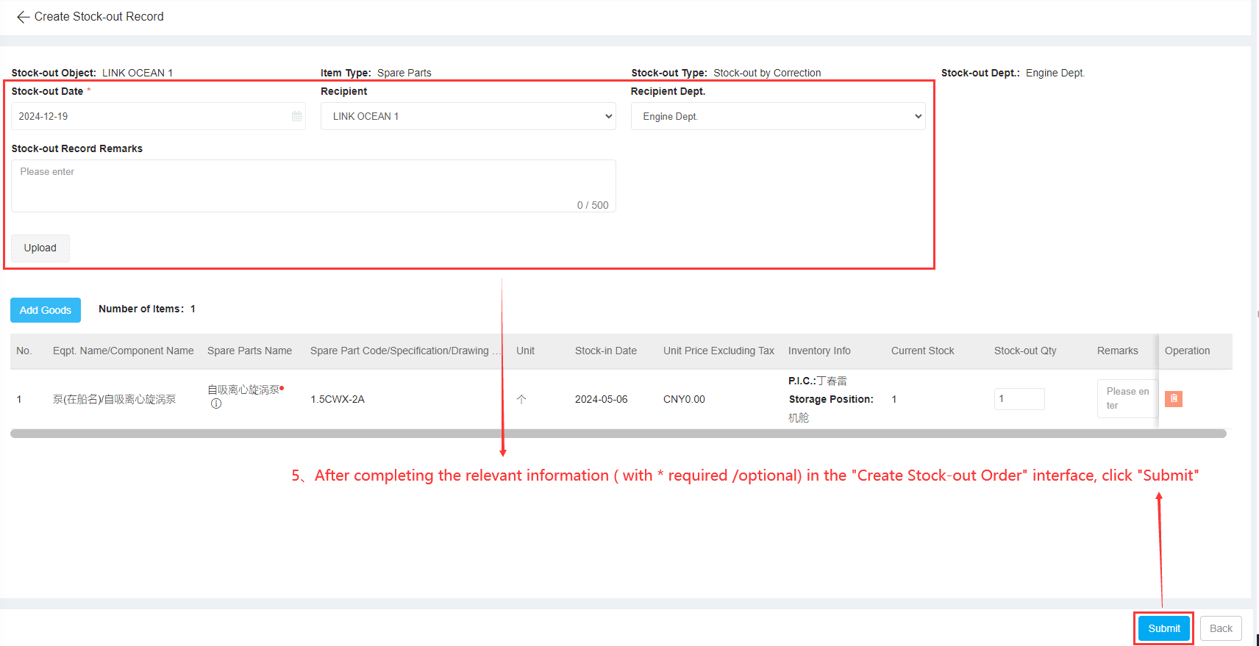Open the calendar icon in Stock-out Date field
Screen dimensions: 1259x646
tap(297, 116)
